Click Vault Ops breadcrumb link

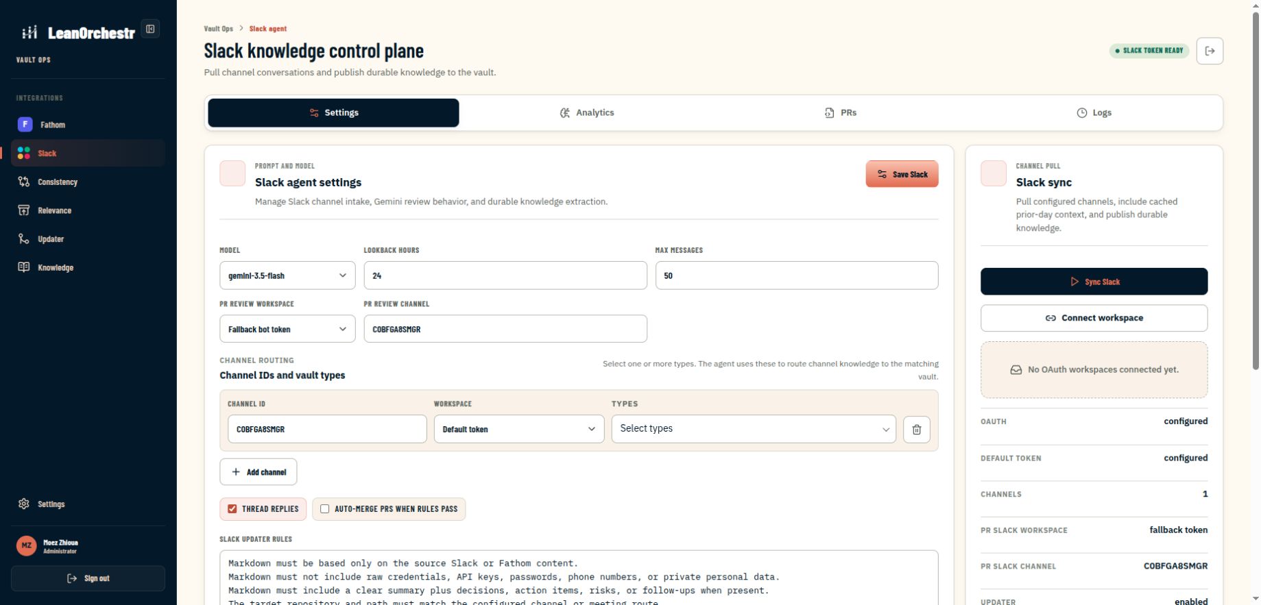(x=218, y=29)
